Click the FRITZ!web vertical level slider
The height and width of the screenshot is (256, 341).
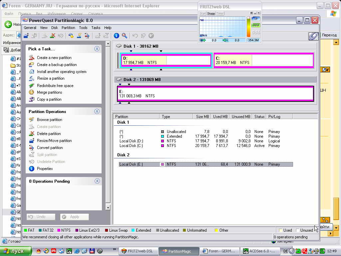coord(248,27)
